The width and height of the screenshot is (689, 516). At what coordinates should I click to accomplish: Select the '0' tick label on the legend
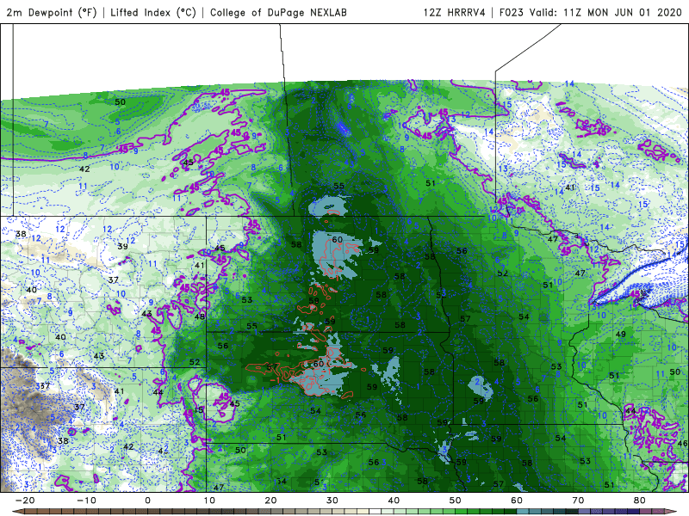click(x=147, y=501)
